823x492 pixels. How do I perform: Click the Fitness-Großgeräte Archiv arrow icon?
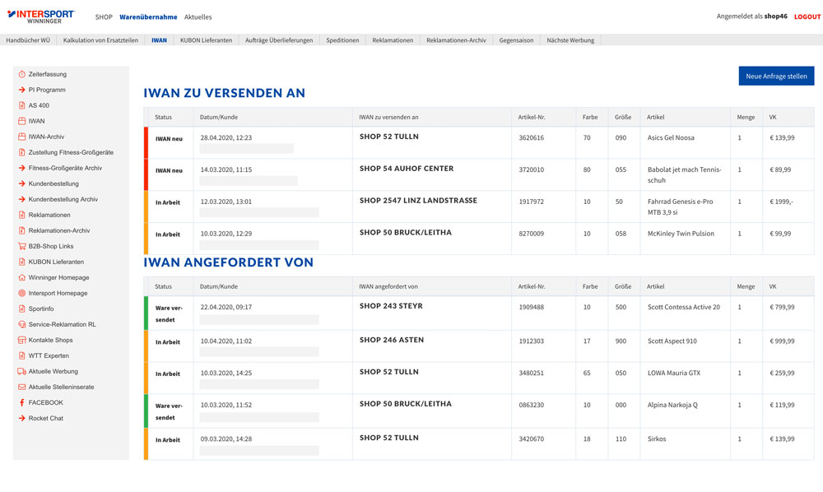click(x=22, y=168)
